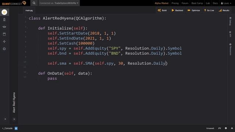Viewport: 235px width, 132px height.
Task: Collapse the OnData fold arrow at line 12
Action: [x=27, y=73]
